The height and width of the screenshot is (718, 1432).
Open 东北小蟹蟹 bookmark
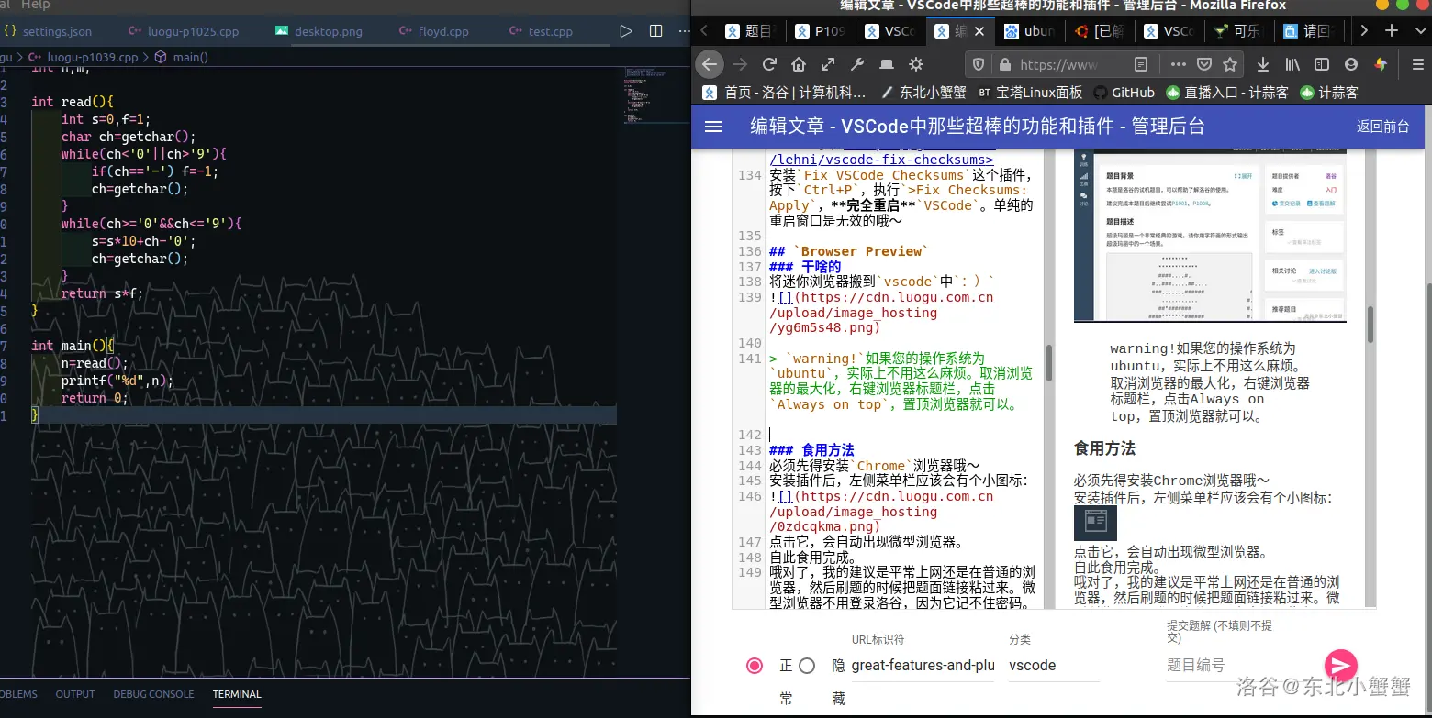pyautogui.click(x=923, y=92)
